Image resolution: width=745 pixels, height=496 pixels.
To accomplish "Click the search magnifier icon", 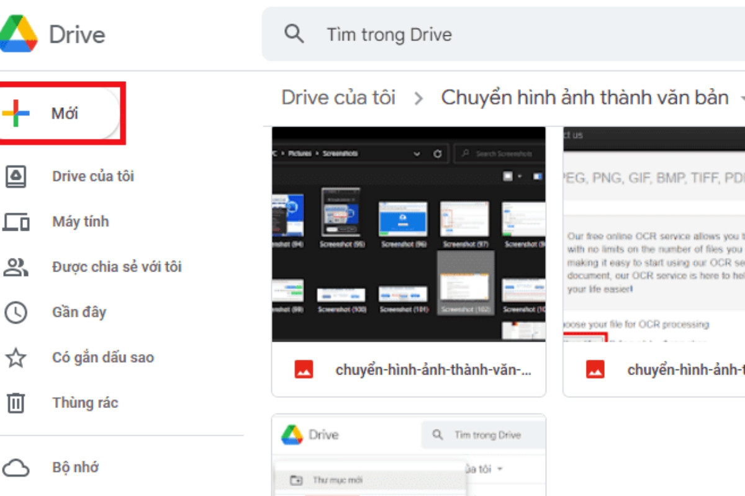I will tap(294, 33).
